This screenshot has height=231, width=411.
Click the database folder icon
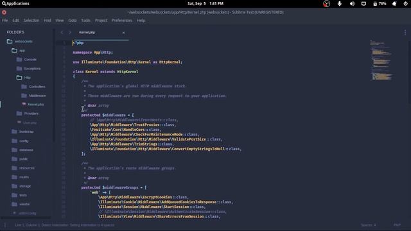click(14, 150)
